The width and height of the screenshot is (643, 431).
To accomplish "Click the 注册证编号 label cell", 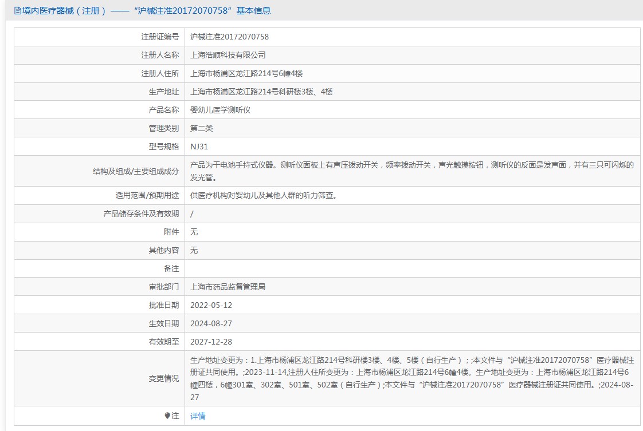I will tap(160, 37).
